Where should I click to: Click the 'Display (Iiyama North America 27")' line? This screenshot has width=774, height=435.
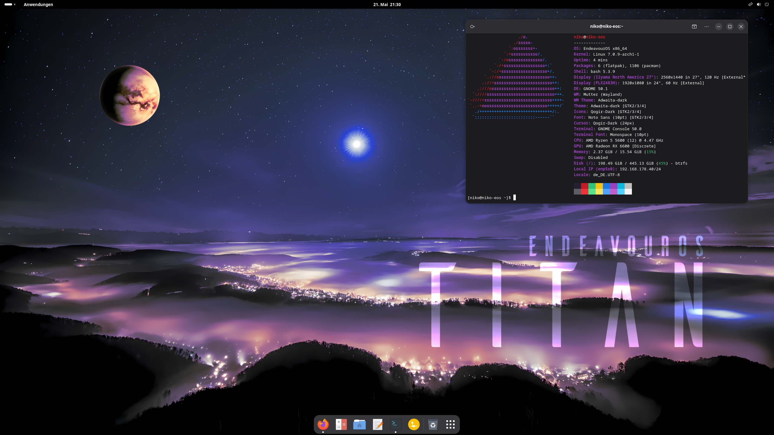(x=660, y=77)
